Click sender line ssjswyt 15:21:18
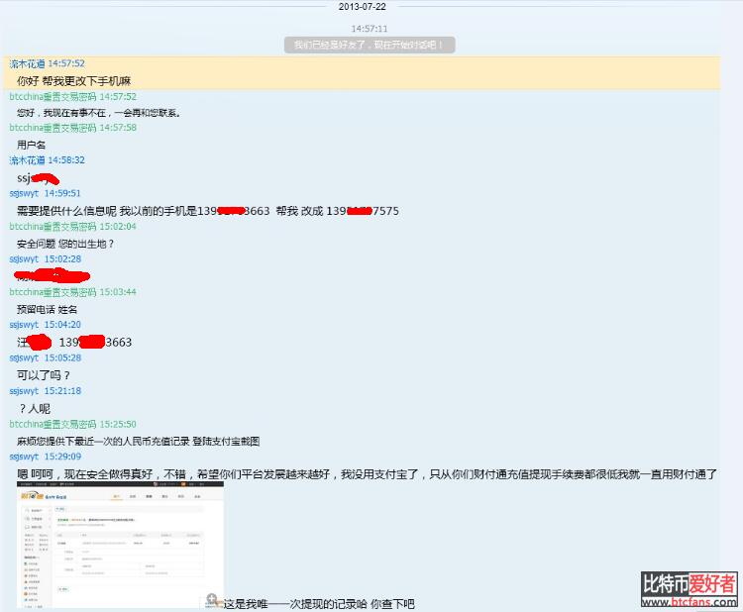 click(45, 391)
